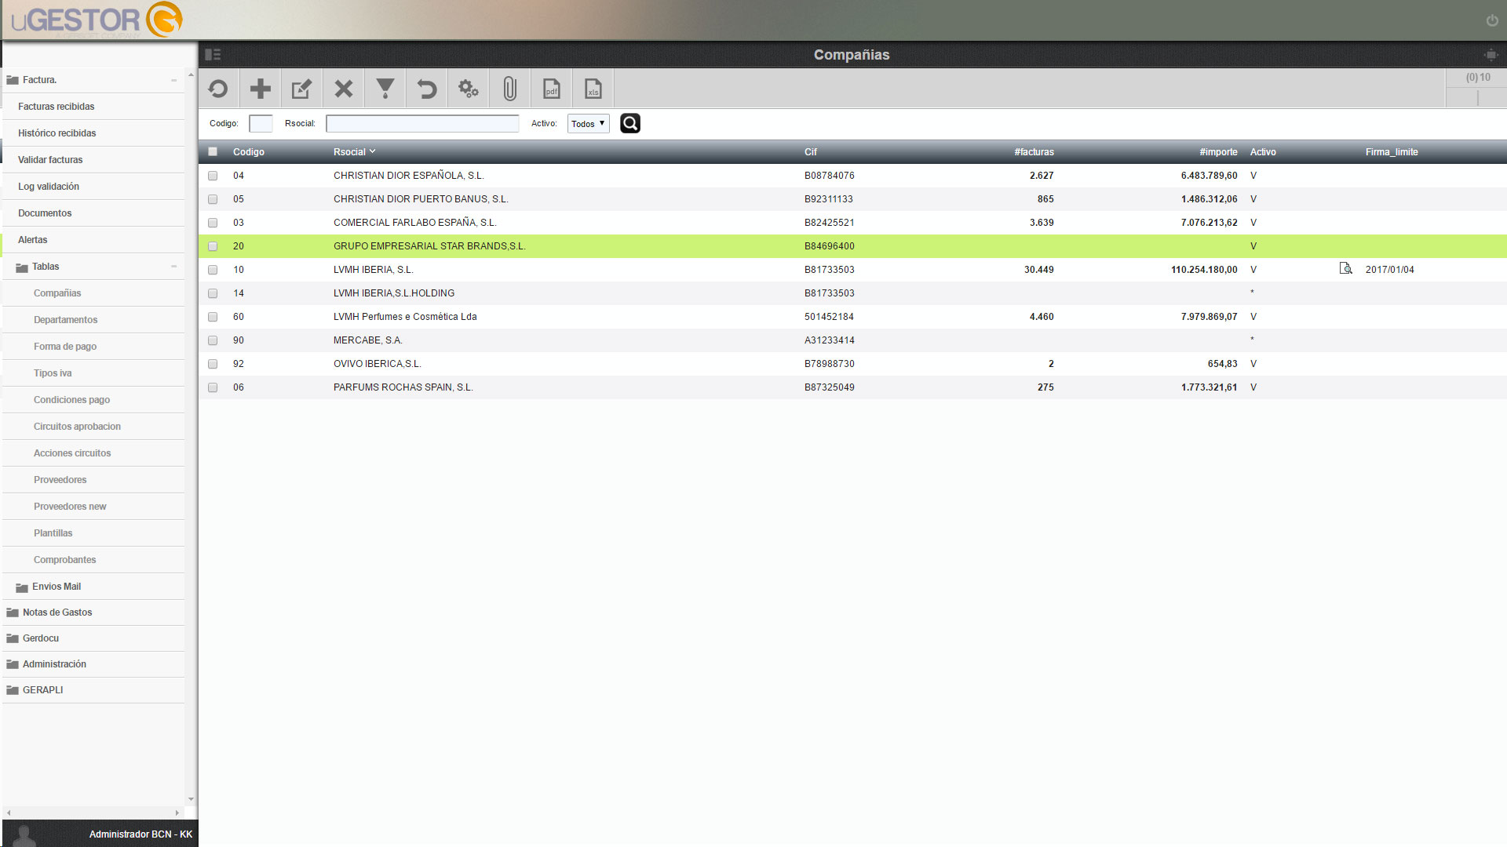Delete selected record with X icon
The width and height of the screenshot is (1507, 847).
343,89
